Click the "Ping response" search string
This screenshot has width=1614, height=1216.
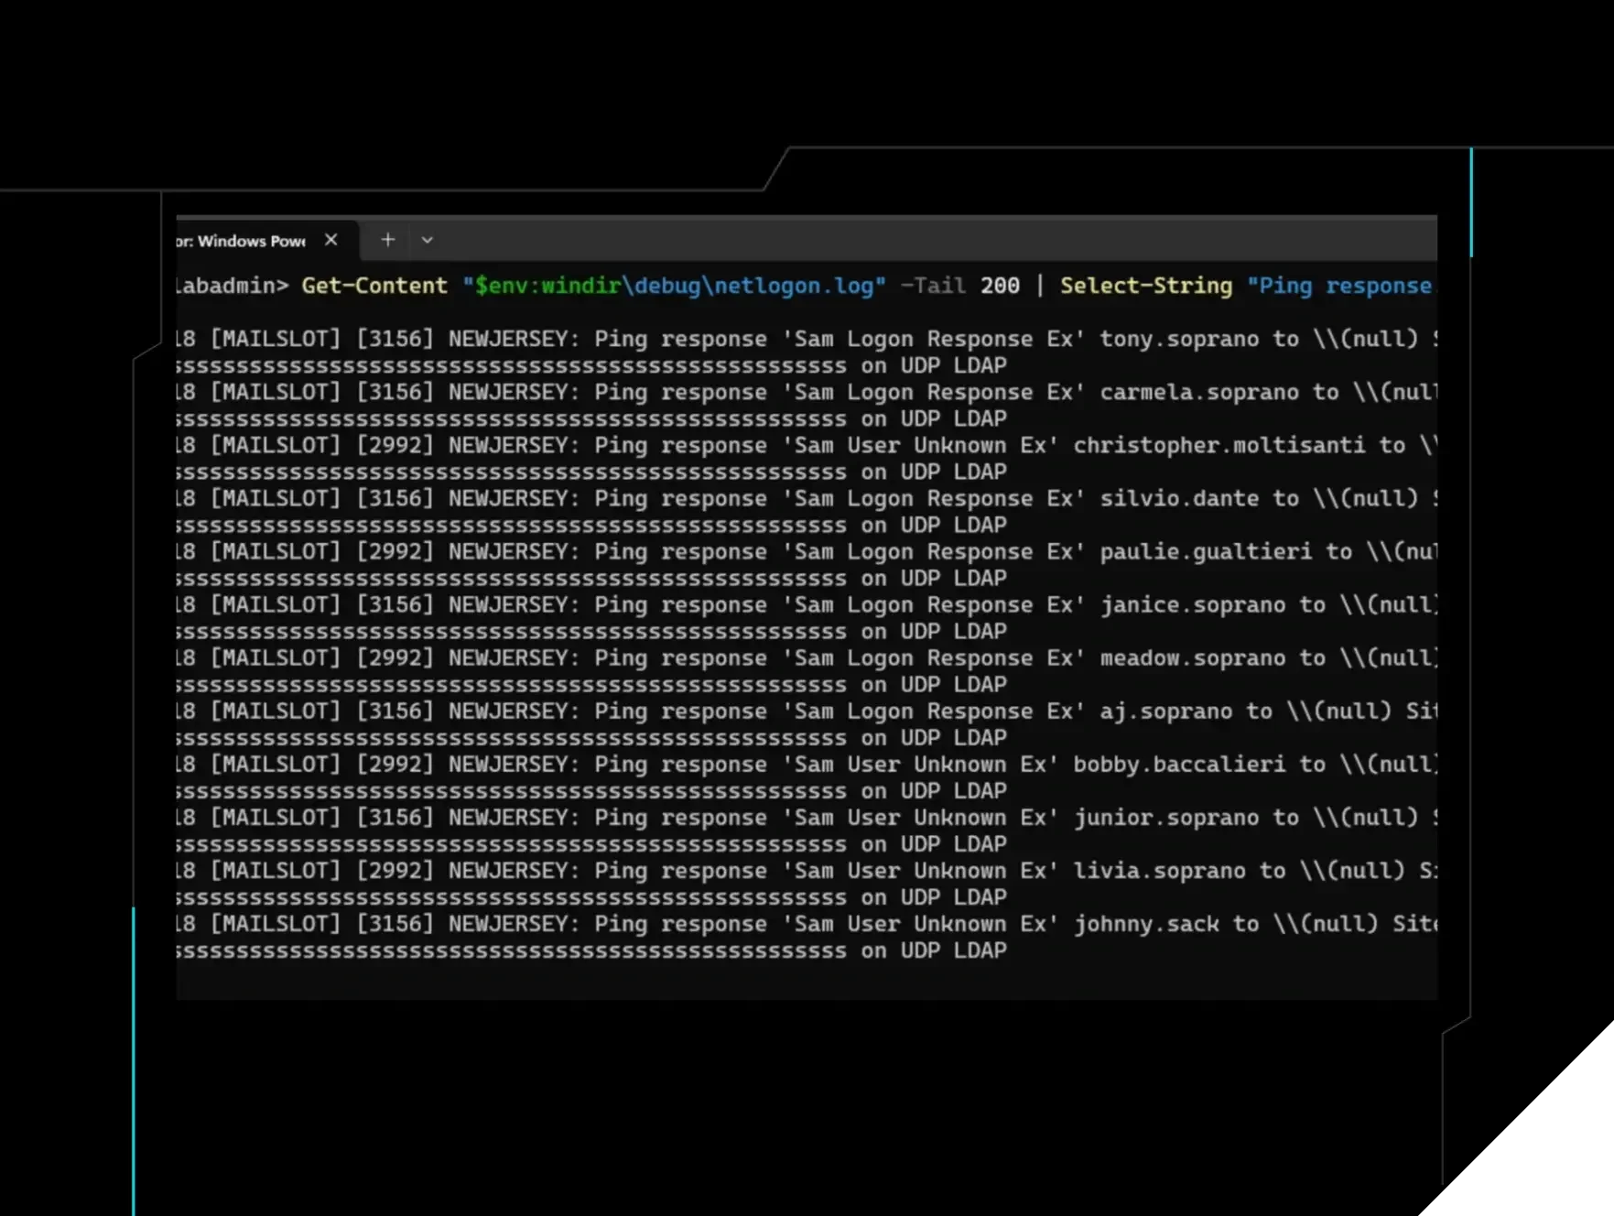coord(1342,286)
